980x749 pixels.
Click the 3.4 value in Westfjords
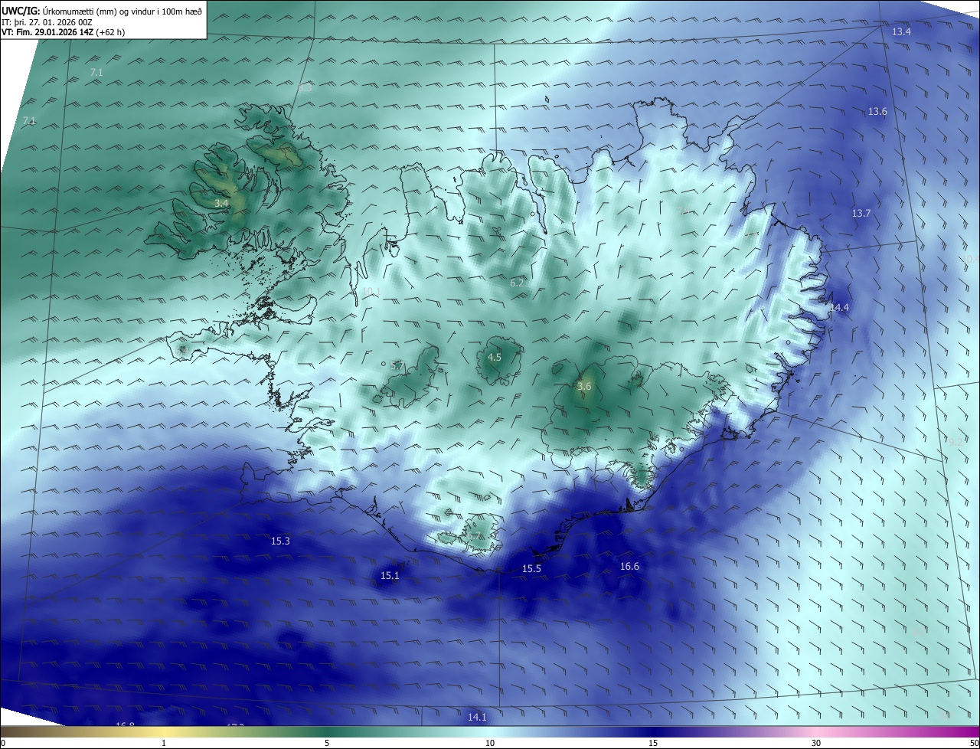(x=221, y=203)
